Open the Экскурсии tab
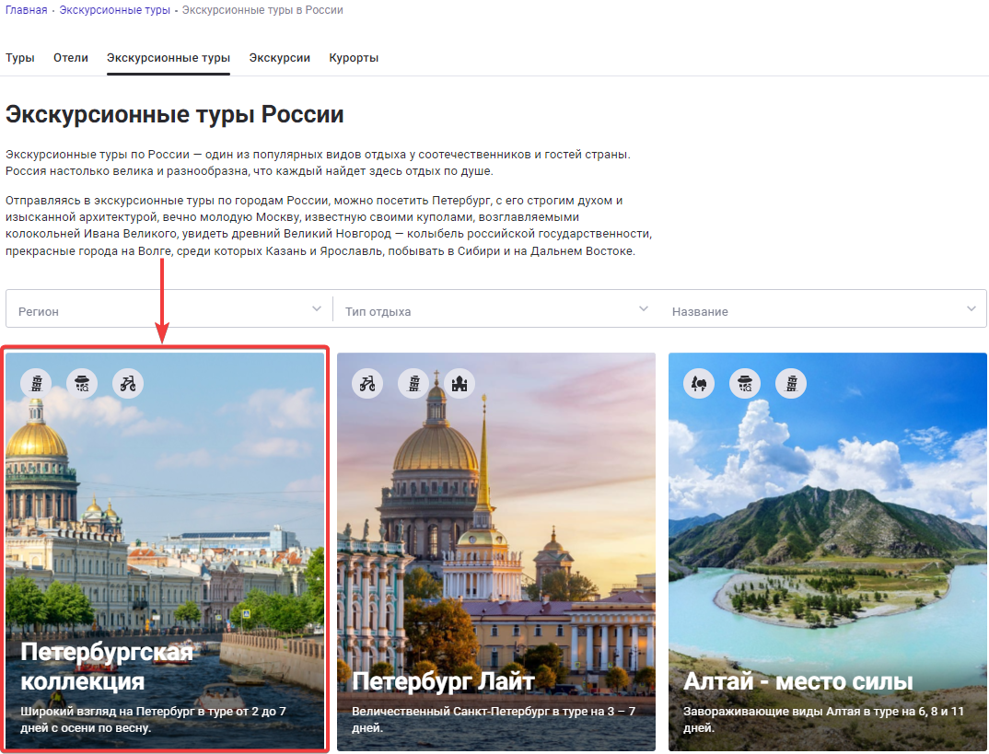This screenshot has height=754, width=989. [279, 58]
